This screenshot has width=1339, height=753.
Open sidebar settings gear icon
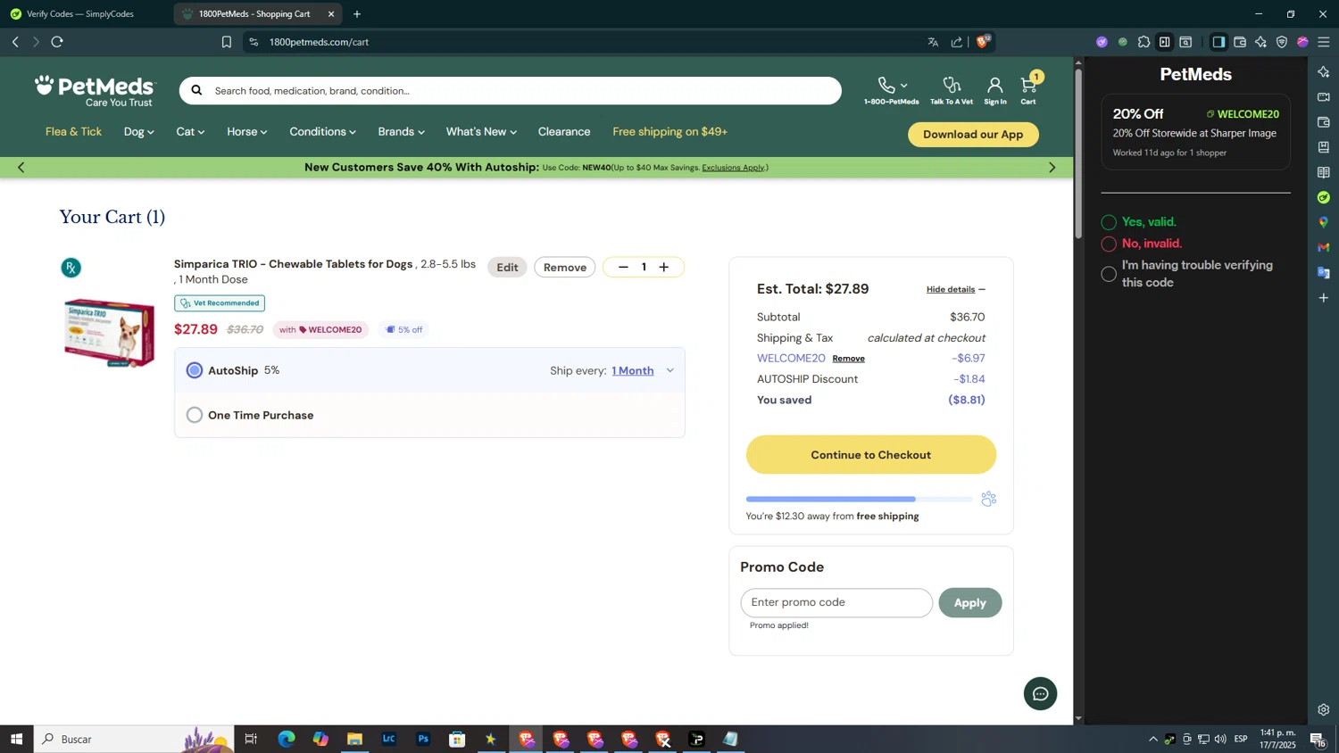[1323, 710]
